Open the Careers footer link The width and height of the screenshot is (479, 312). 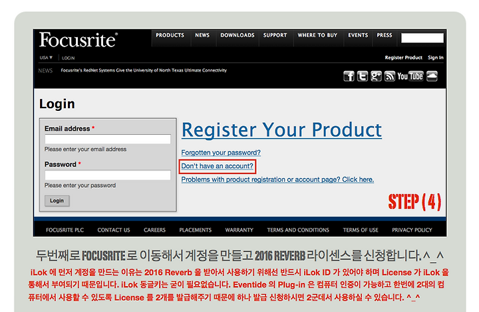tap(154, 230)
